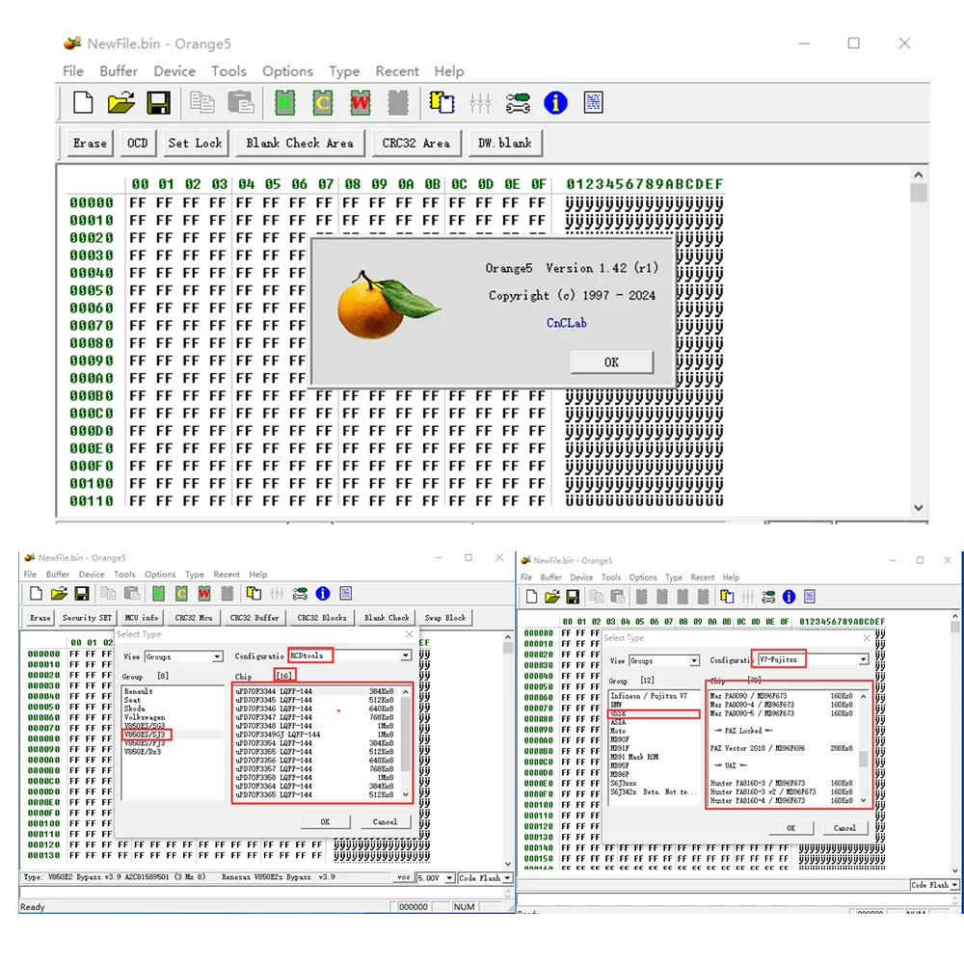This screenshot has height=964, width=964.
Task: Click OK in bottom-left Select Type dialog
Action: (325, 821)
